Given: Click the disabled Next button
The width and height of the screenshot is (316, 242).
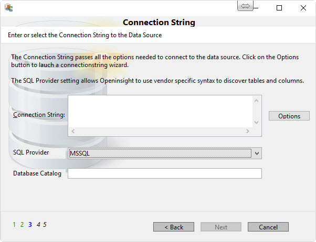Looking at the screenshot, I should 221,227.
